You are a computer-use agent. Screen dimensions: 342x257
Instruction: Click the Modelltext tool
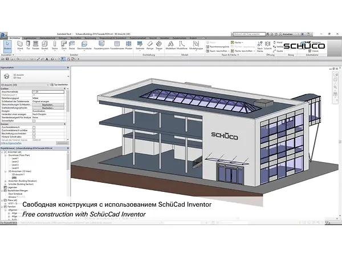coord(170,45)
